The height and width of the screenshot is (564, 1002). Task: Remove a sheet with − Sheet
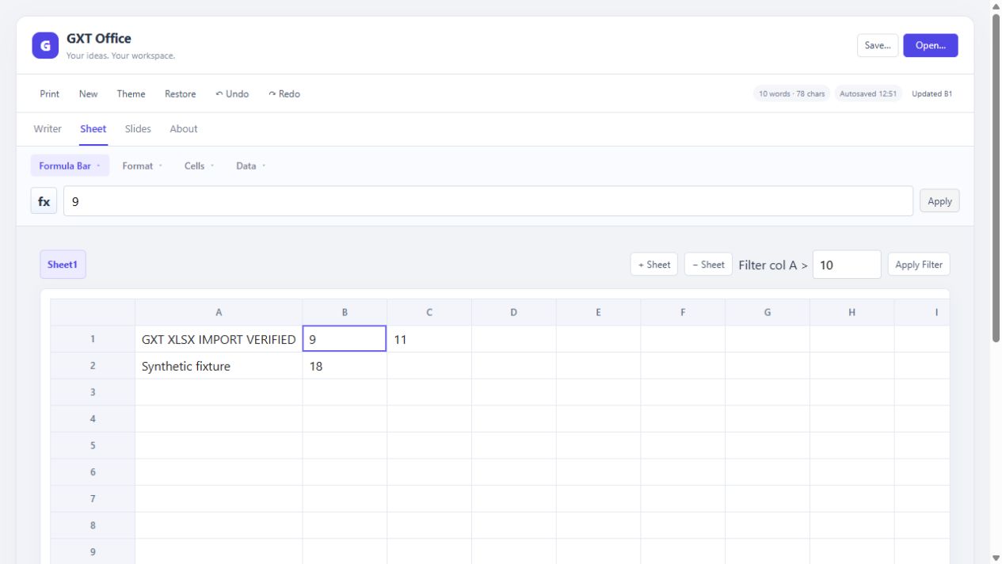pos(708,265)
